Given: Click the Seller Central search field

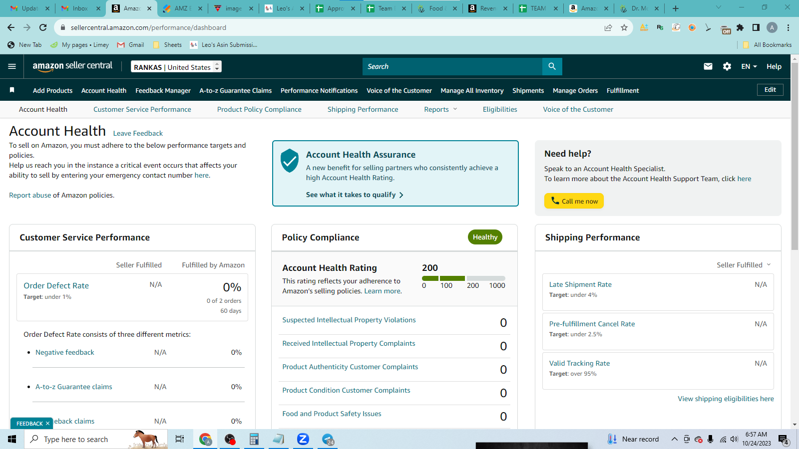Looking at the screenshot, I should pos(452,66).
